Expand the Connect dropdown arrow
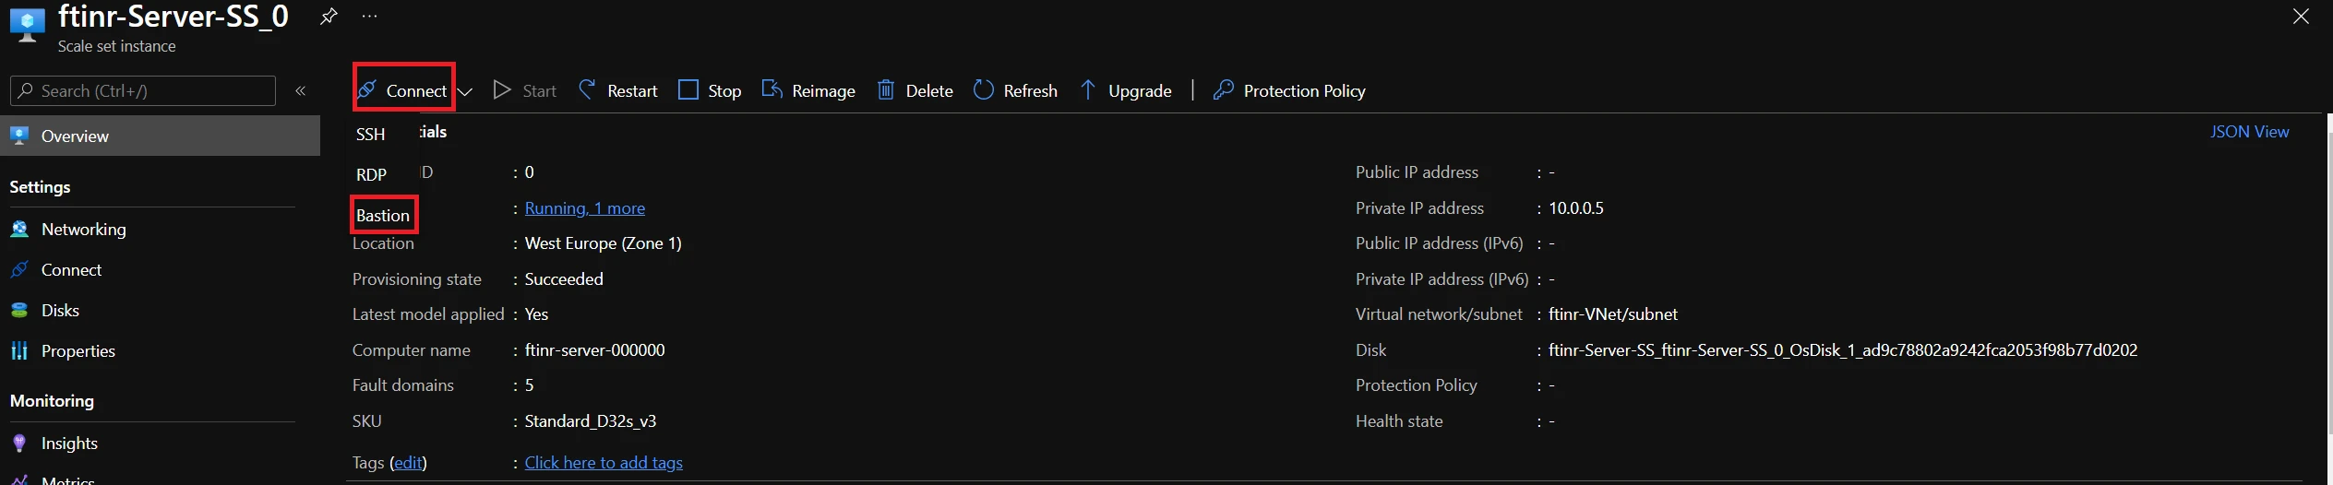The width and height of the screenshot is (2333, 485). pos(465,91)
